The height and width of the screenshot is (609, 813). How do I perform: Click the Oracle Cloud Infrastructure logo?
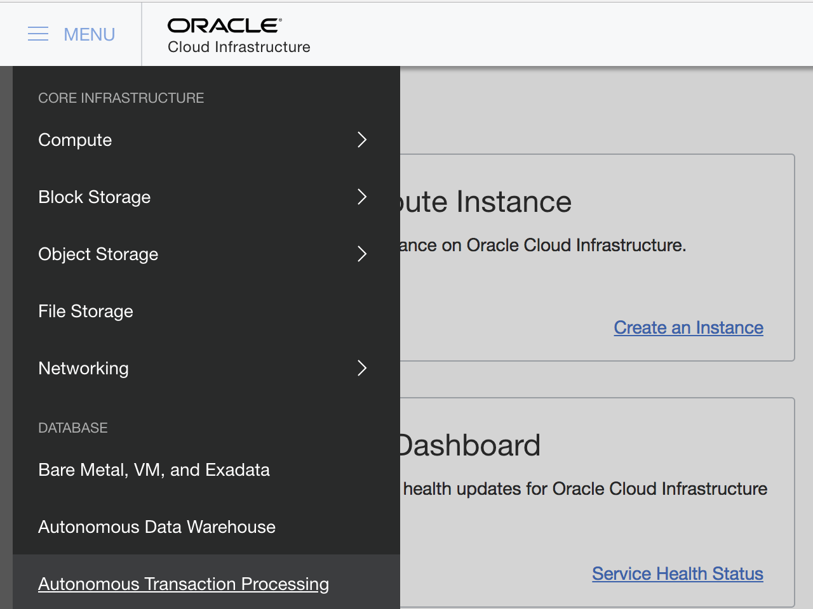(239, 36)
